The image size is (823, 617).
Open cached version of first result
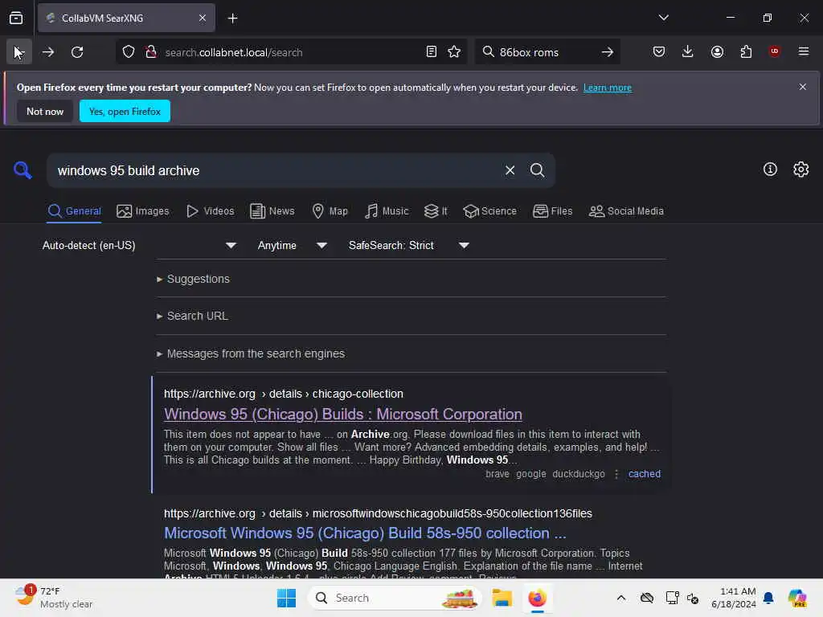pyautogui.click(x=644, y=474)
